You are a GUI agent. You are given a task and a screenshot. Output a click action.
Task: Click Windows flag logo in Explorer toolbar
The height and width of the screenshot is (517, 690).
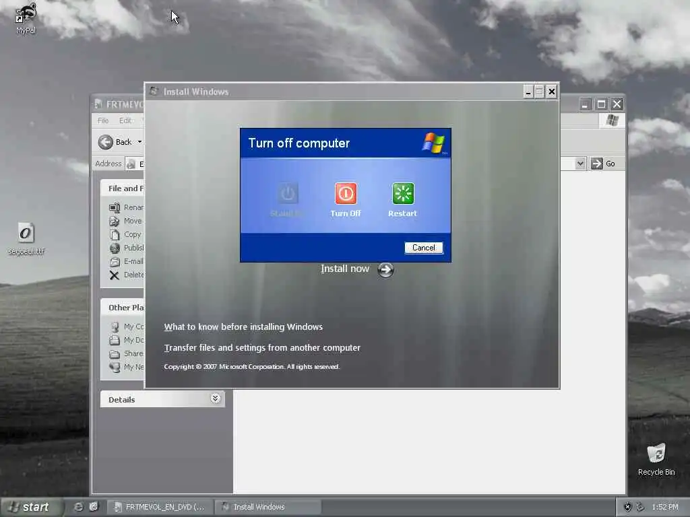(x=612, y=120)
